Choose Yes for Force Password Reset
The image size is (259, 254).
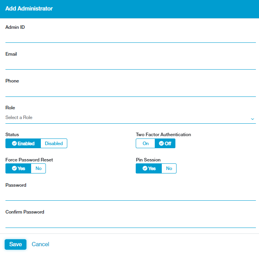pyautogui.click(x=18, y=168)
